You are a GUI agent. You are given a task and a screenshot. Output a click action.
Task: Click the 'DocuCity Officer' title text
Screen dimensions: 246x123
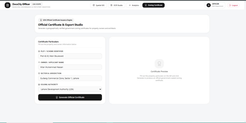(21, 4)
